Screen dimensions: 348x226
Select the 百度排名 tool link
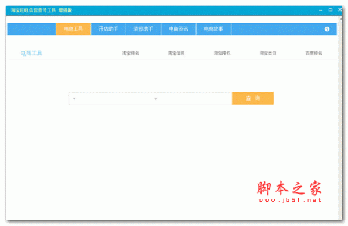tap(314, 53)
